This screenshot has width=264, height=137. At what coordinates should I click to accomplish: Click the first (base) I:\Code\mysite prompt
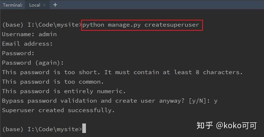tap(42, 25)
